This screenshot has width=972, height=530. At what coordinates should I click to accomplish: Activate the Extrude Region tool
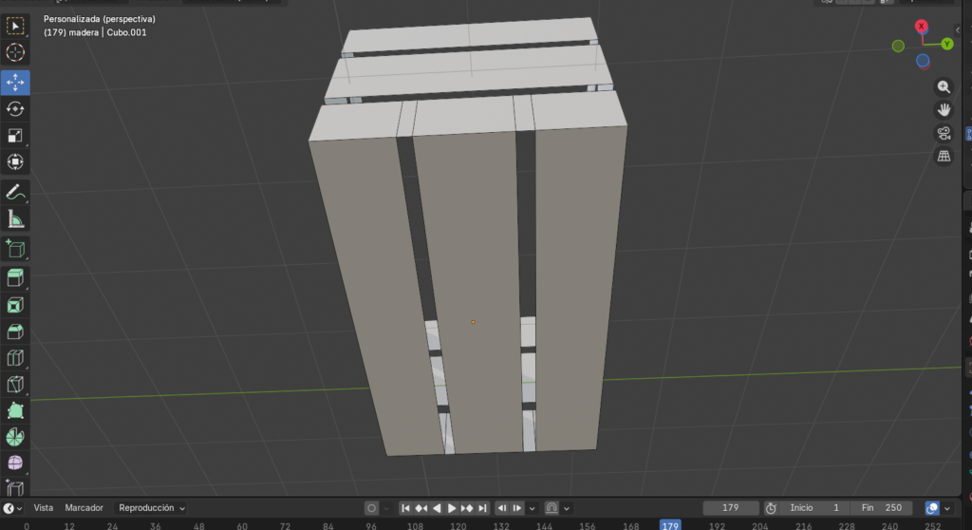15,278
